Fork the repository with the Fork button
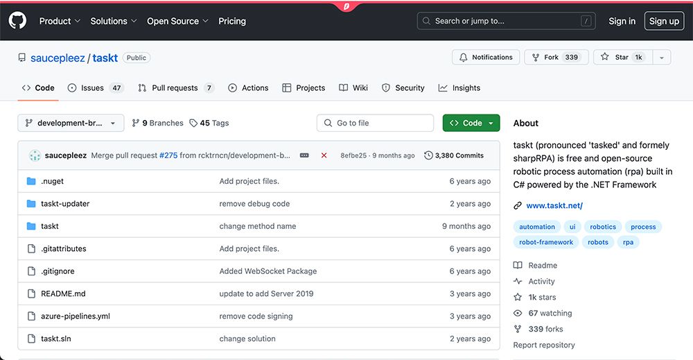The width and height of the screenshot is (693, 360). tap(556, 57)
